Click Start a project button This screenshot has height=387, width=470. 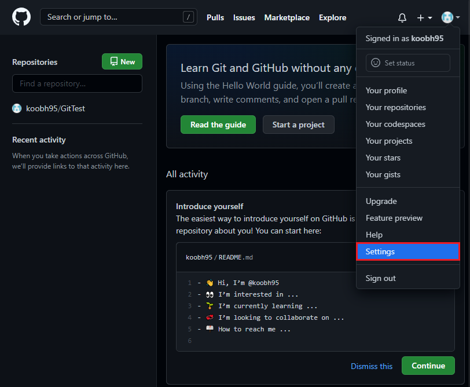pyautogui.click(x=298, y=125)
